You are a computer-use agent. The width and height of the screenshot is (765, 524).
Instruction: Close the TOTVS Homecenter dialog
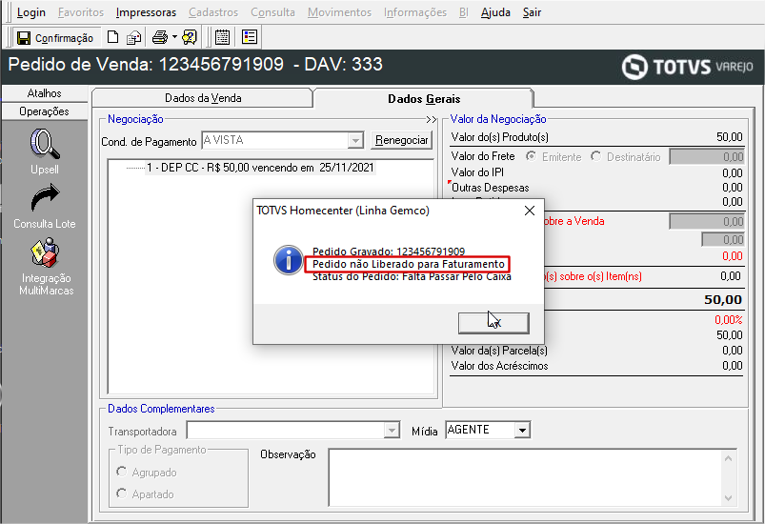pyautogui.click(x=530, y=211)
